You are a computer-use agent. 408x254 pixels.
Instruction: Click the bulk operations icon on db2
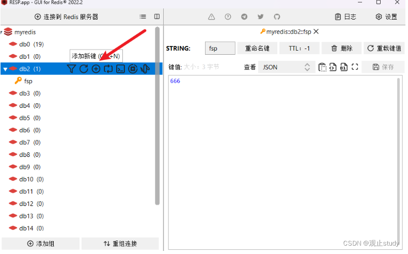(145, 69)
